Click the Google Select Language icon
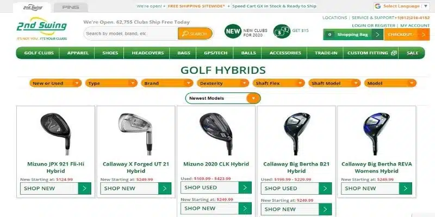Viewport: 435px width, 217px height. pyautogui.click(x=377, y=6)
